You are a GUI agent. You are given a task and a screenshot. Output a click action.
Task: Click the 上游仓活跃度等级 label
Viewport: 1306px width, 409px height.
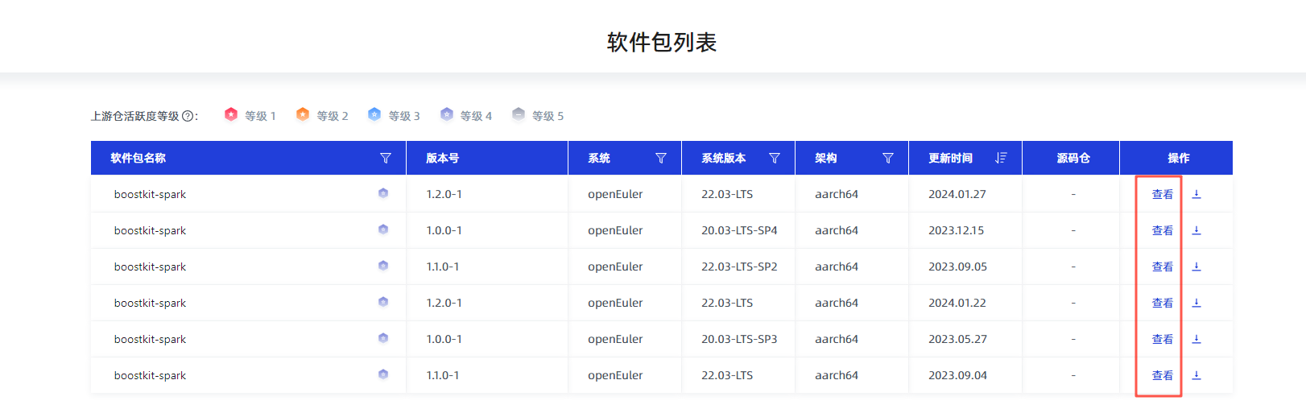[135, 116]
